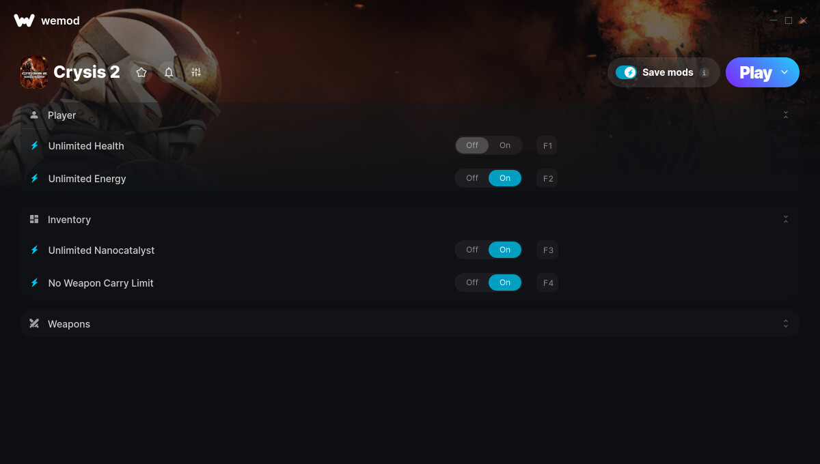Disable the Save mods switch
820x464 pixels.
coord(626,72)
